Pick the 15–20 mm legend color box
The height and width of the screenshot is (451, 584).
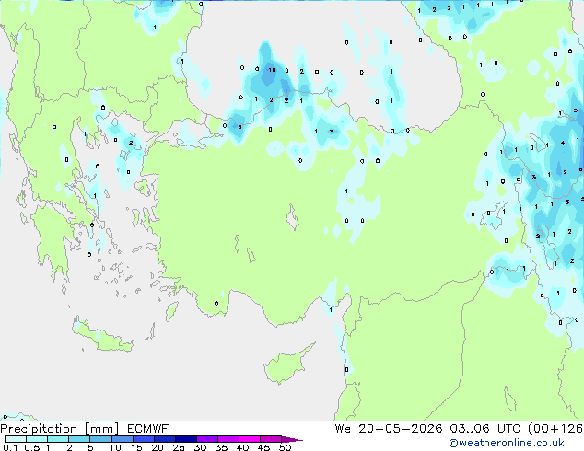[143, 439]
